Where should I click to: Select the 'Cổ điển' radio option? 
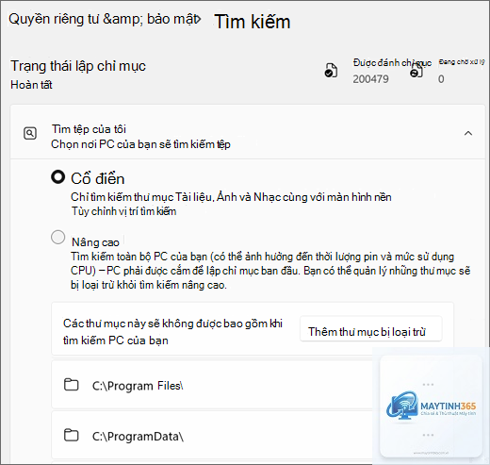point(58,177)
